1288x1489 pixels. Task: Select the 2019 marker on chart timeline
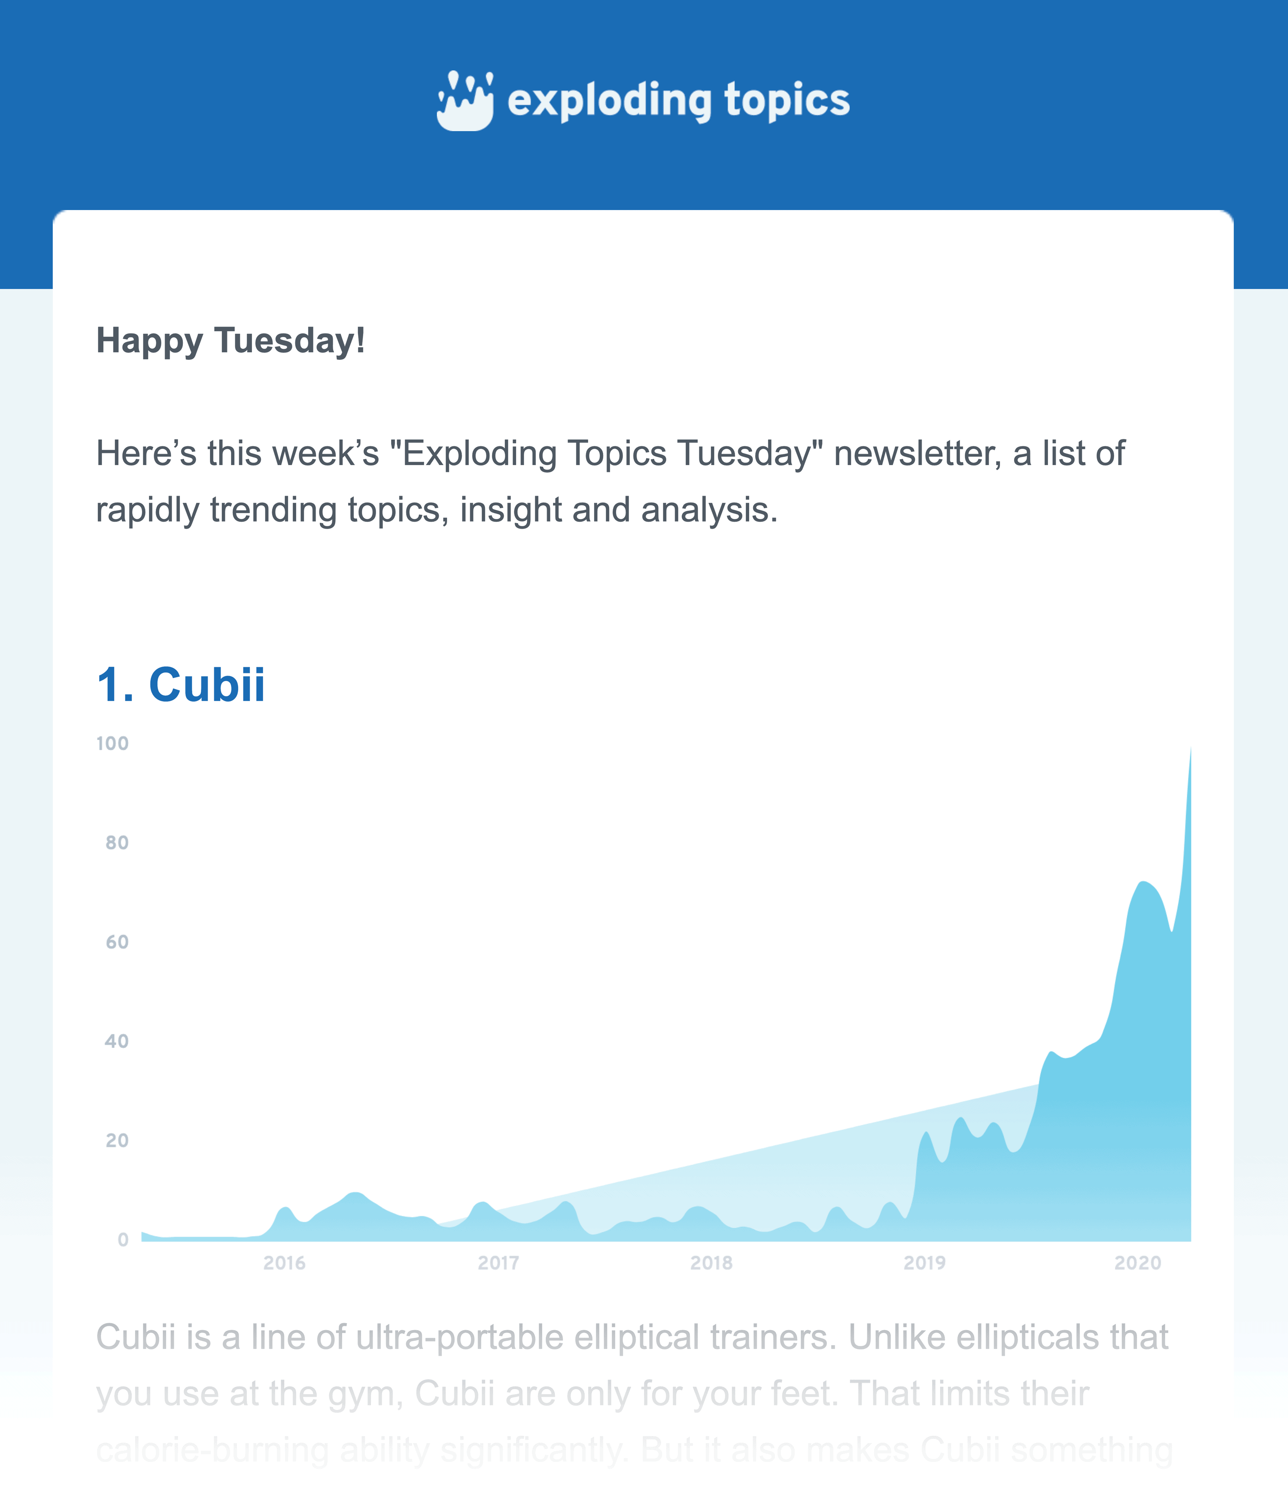[925, 1263]
